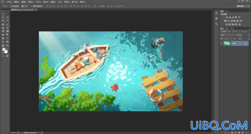Select the Zoom tool in toolbox
This screenshot has width=251, height=134.
7,45
